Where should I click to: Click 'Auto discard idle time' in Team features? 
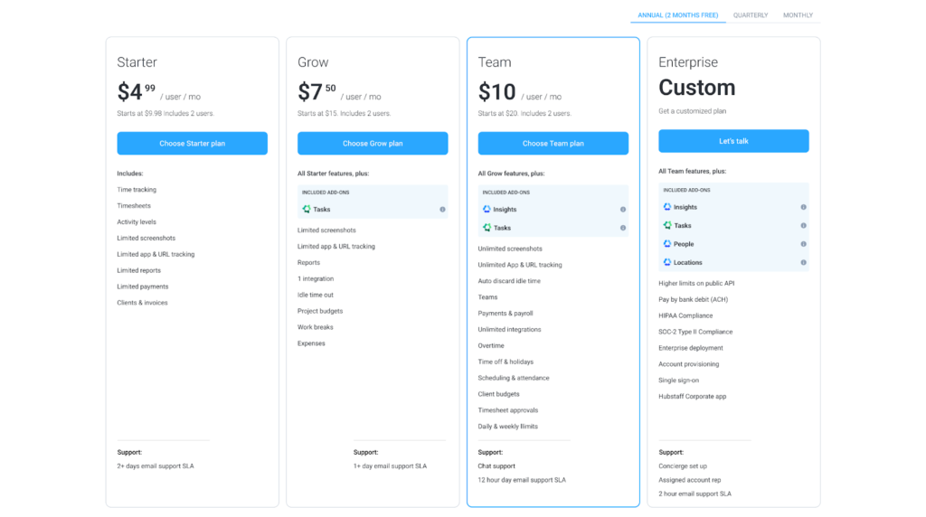(x=509, y=281)
